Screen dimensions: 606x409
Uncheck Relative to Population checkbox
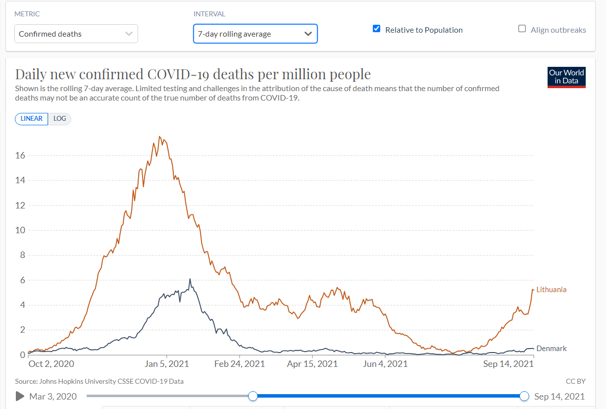tap(376, 29)
